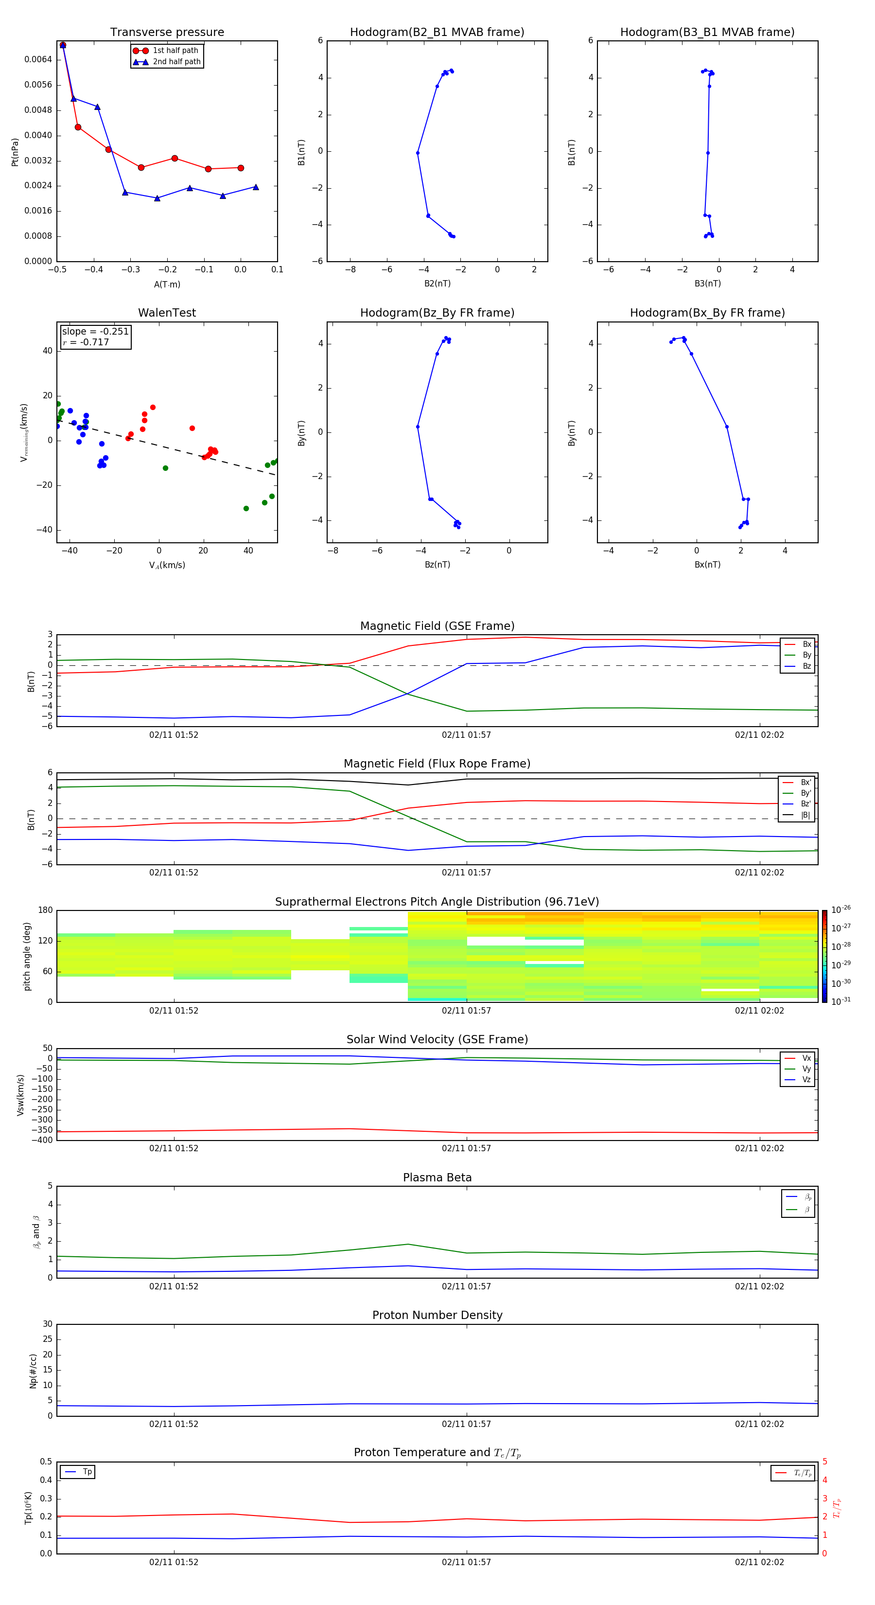This screenshot has width=875, height=1605.
Task: Click the 0.0064 tick on transverse pressure axis
Action: [x=38, y=60]
